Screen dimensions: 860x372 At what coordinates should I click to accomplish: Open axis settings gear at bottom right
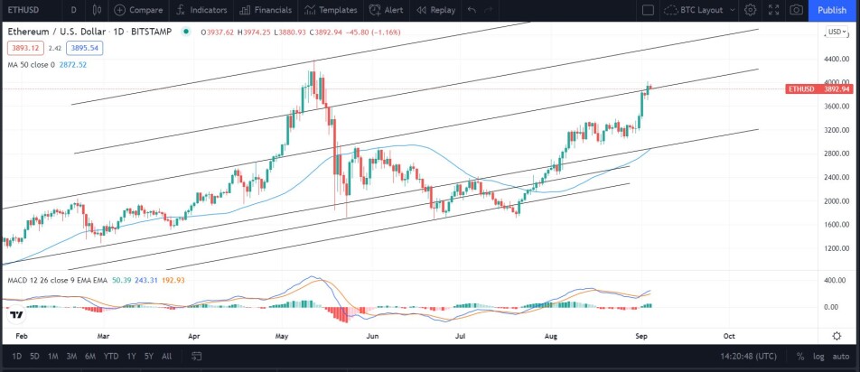pos(837,336)
